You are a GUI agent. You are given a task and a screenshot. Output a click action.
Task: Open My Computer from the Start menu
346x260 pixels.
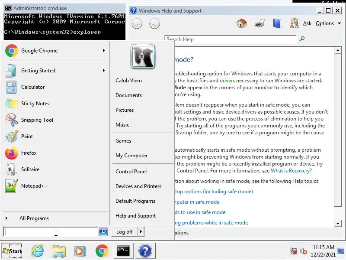coord(131,156)
